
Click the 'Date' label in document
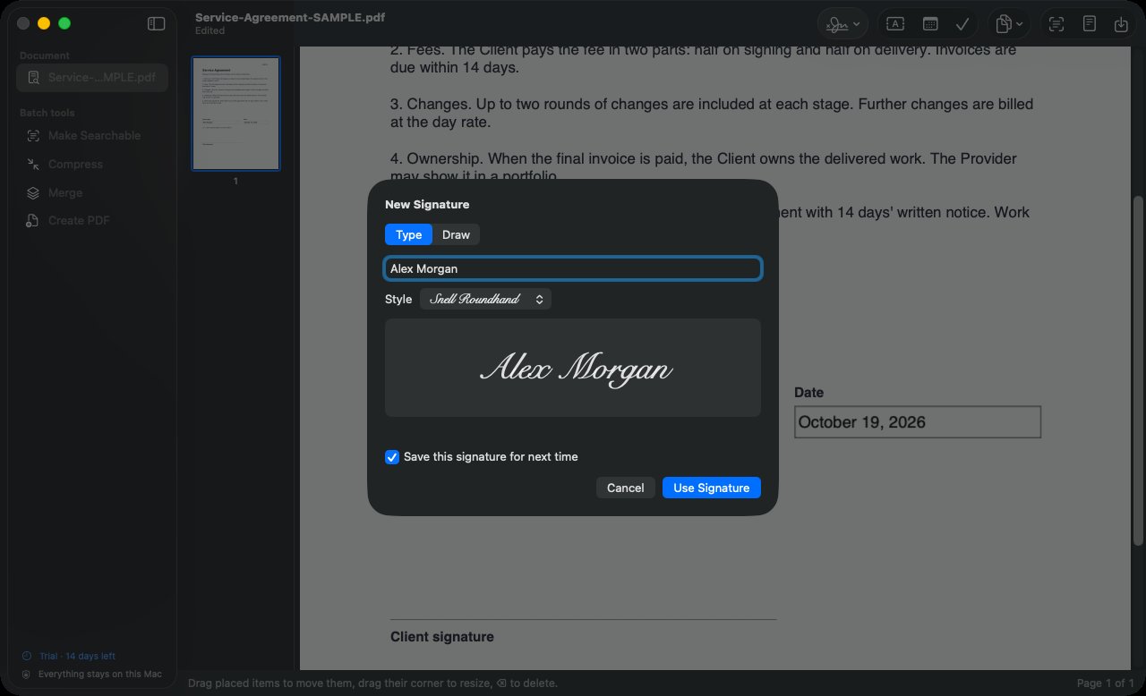click(809, 393)
